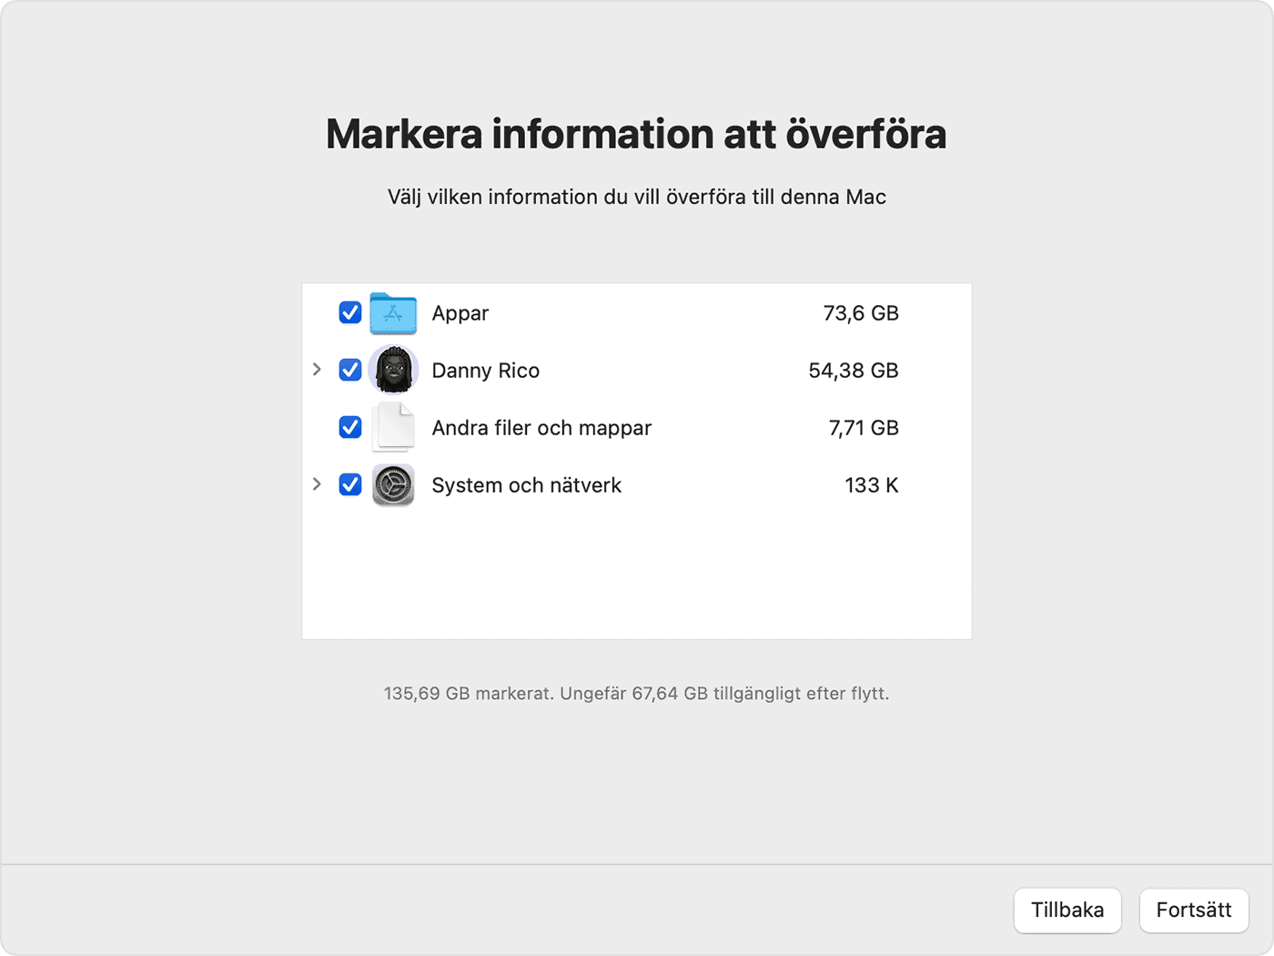
Task: Click the 133 K size value
Action: click(x=872, y=485)
